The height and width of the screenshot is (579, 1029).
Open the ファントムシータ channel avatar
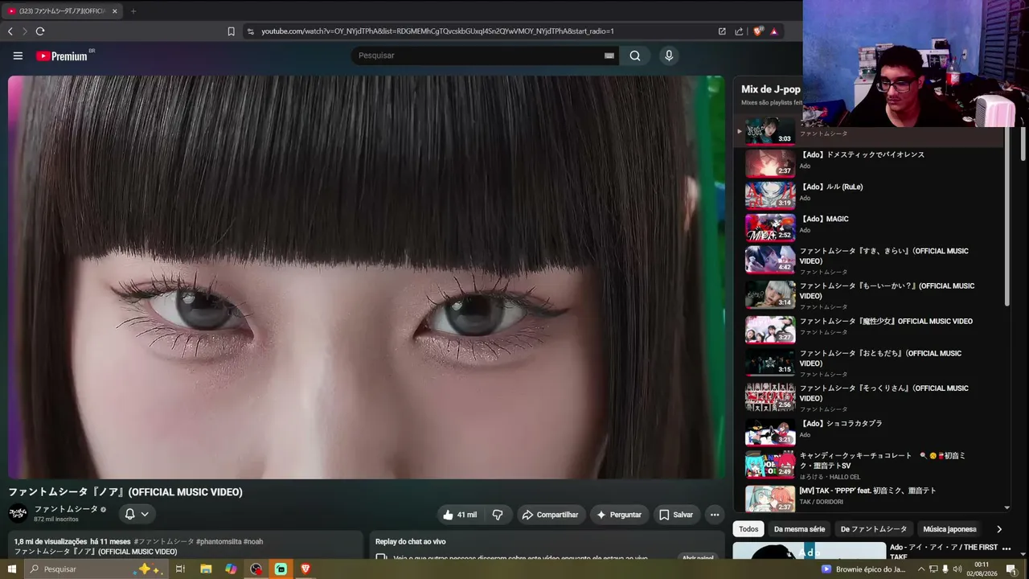(18, 514)
